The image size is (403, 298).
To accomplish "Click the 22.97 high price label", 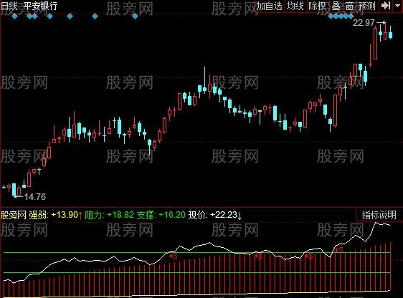I will point(364,23).
